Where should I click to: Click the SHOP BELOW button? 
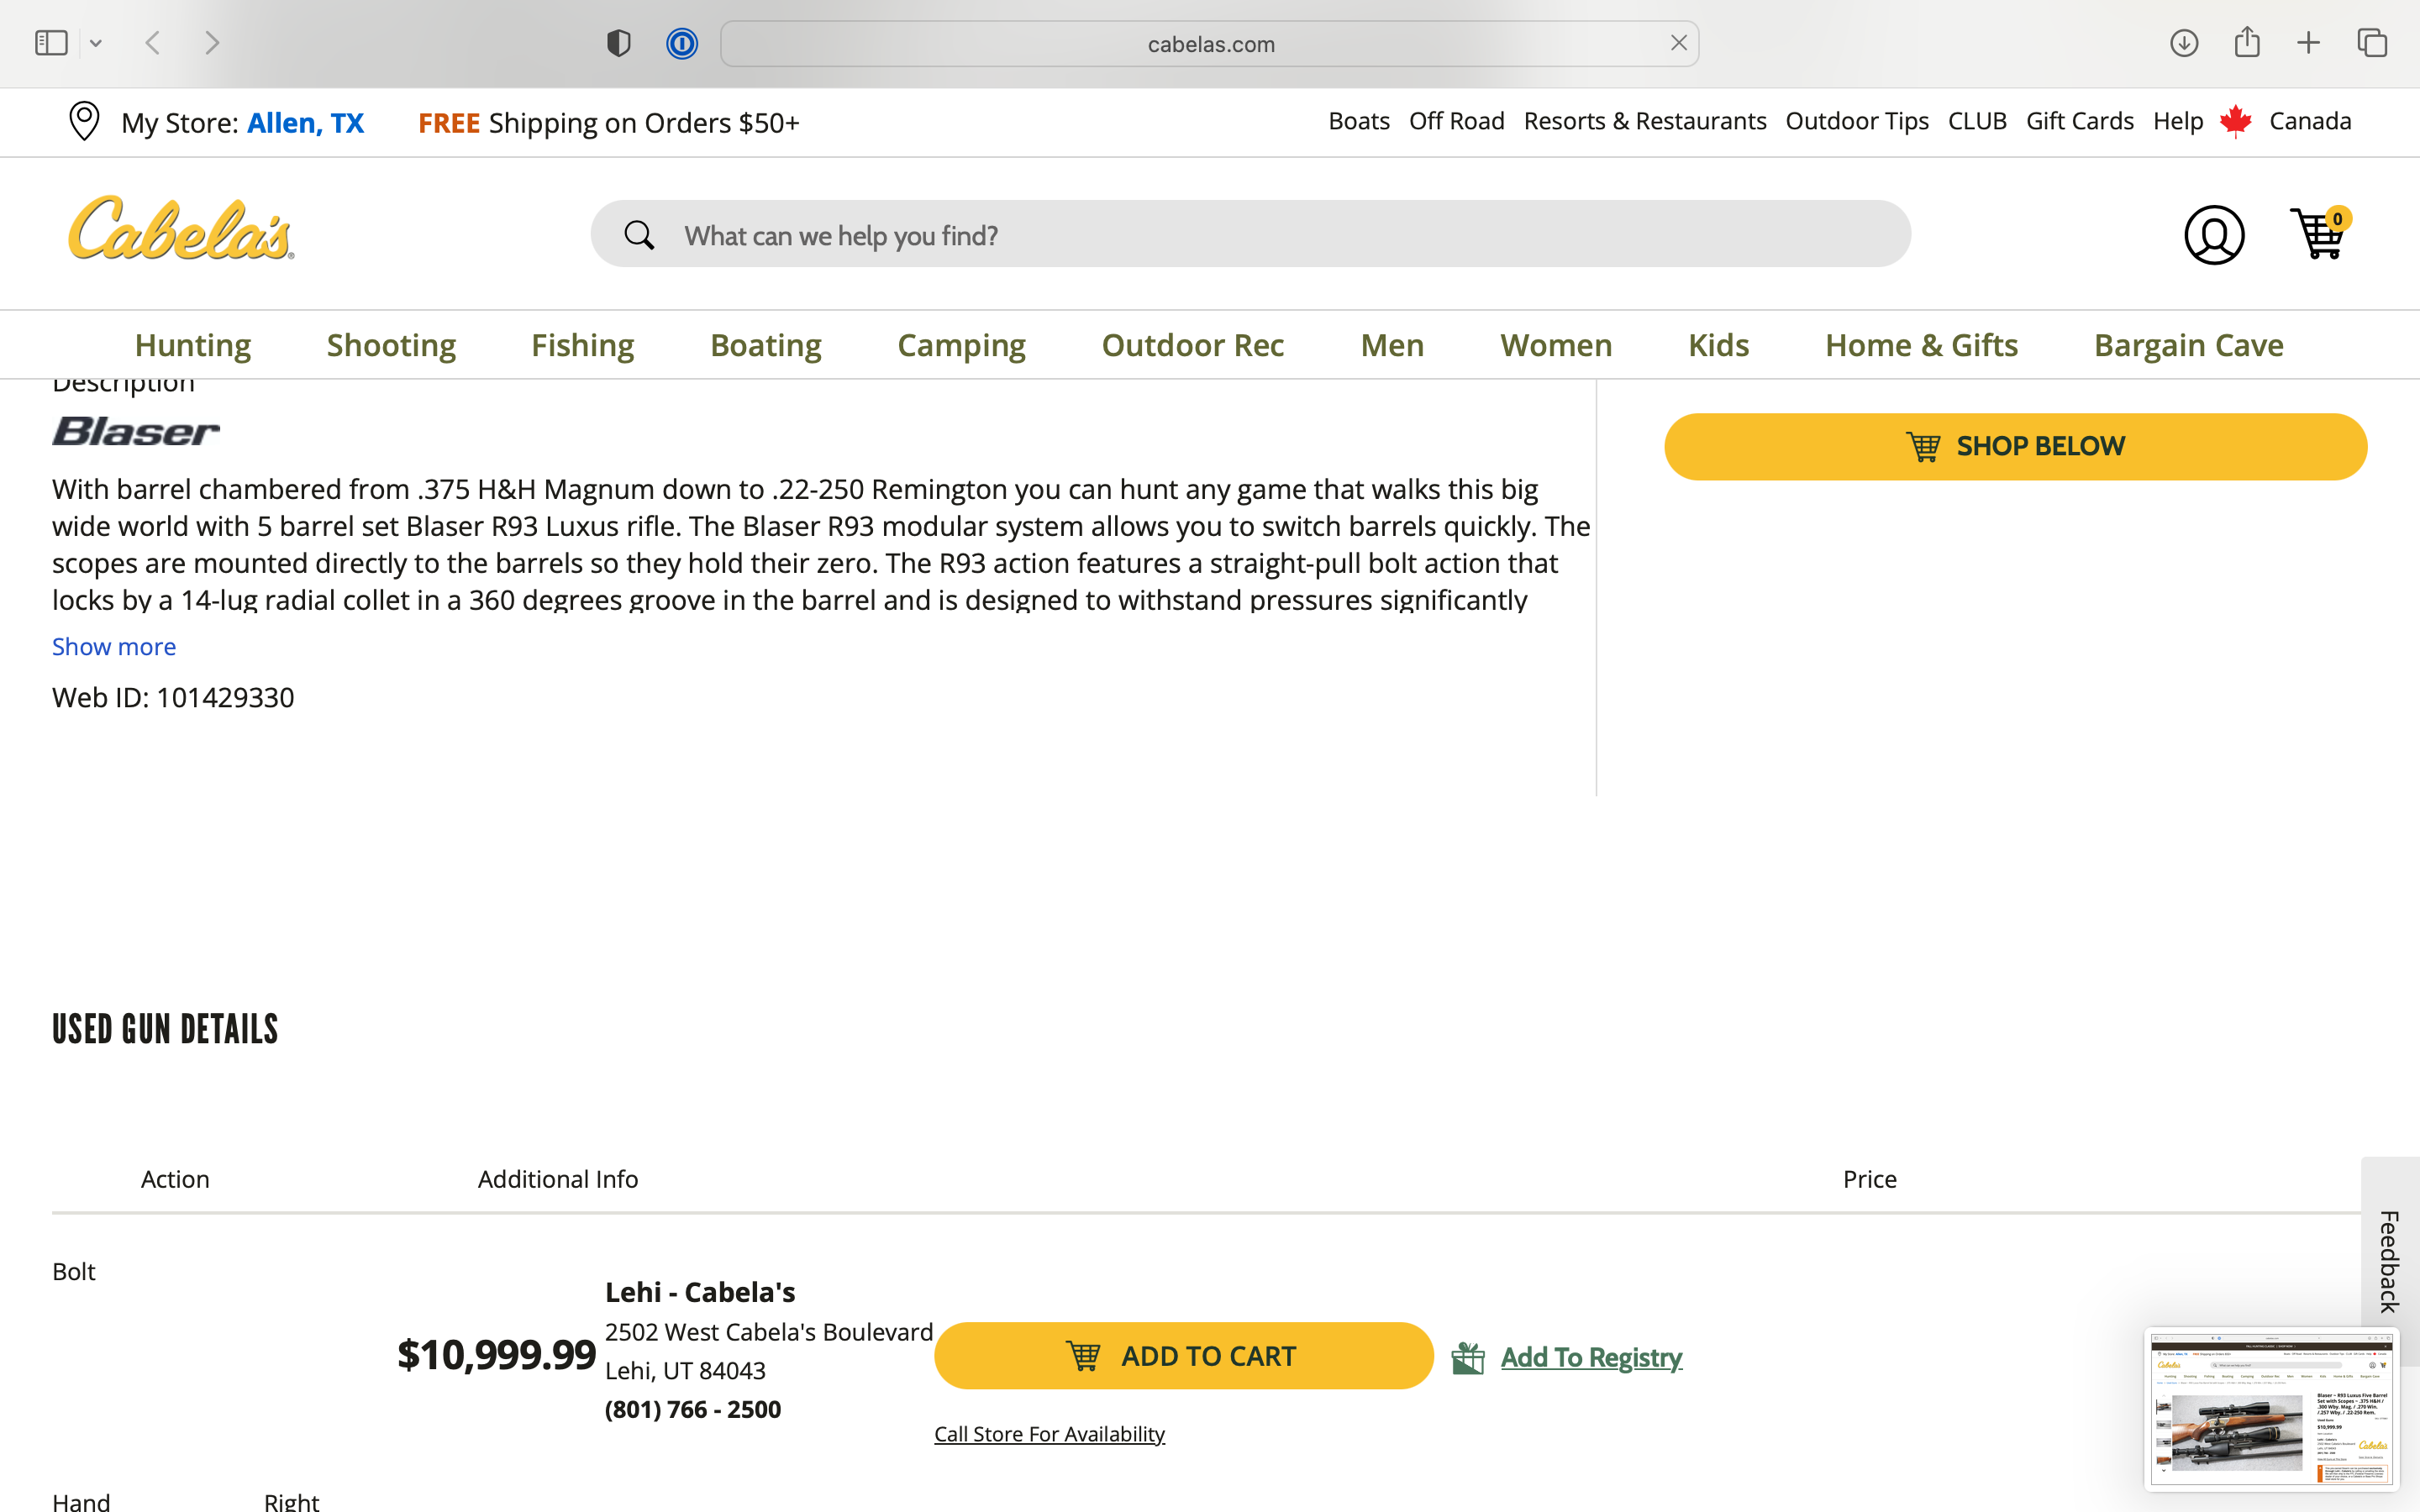click(2015, 447)
